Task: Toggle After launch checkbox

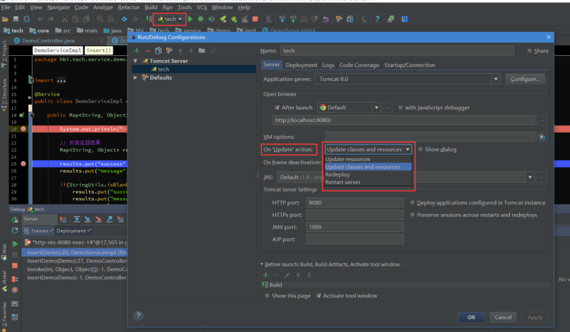Action: click(277, 107)
